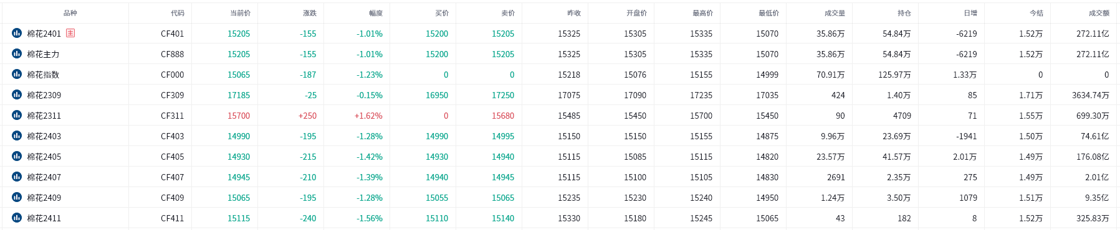The height and width of the screenshot is (230, 1120).
Task: Open the chart icon next to 棉花2405
Action: tap(17, 156)
